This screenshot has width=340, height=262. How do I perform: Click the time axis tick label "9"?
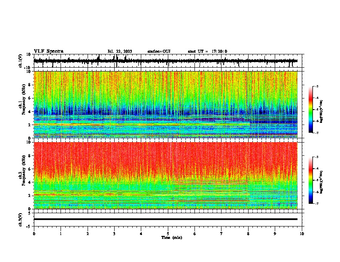[x=275, y=234]
